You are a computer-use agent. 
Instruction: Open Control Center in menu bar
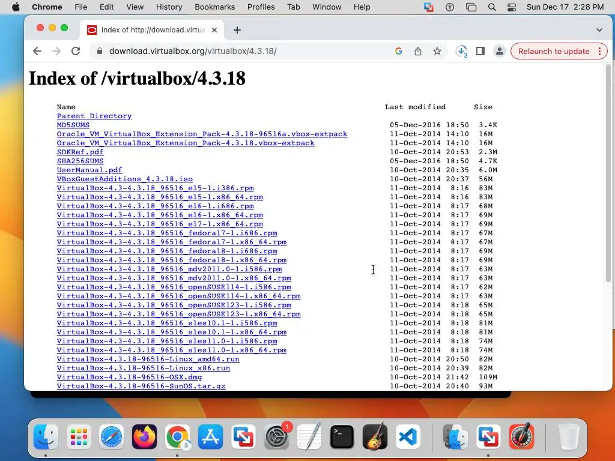[x=512, y=7]
